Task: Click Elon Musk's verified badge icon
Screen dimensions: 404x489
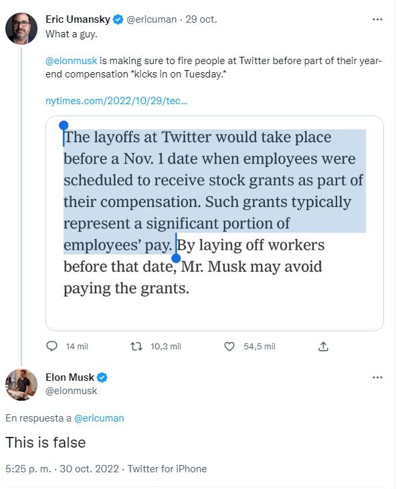Action: click(x=103, y=377)
